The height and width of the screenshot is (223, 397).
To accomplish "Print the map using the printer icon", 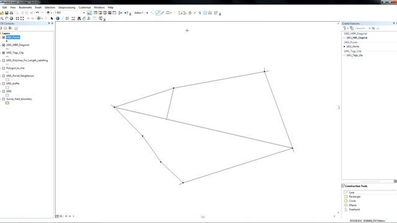I will (x=11, y=12).
